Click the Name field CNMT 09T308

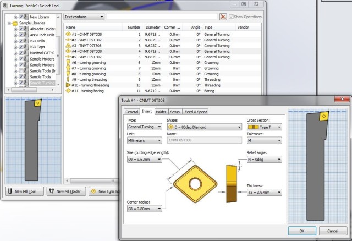click(x=205, y=140)
